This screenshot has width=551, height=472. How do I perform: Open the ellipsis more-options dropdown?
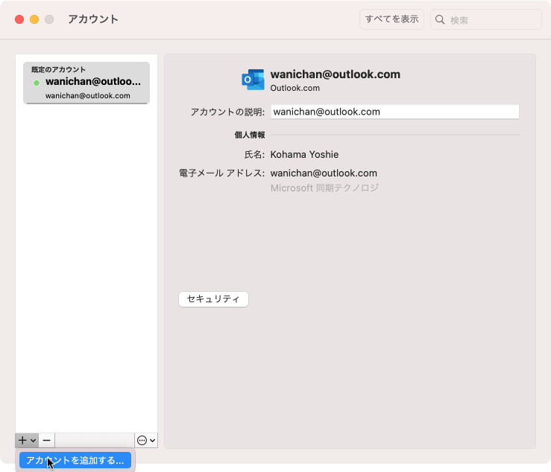point(146,440)
